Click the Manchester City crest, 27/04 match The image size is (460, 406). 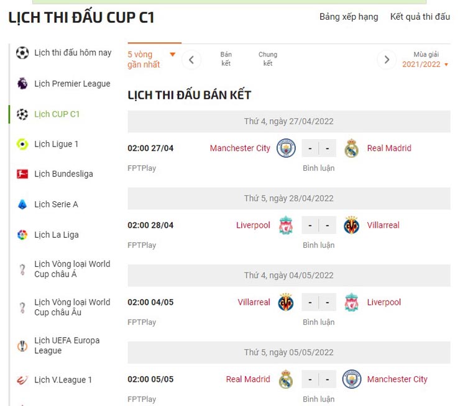coord(286,148)
